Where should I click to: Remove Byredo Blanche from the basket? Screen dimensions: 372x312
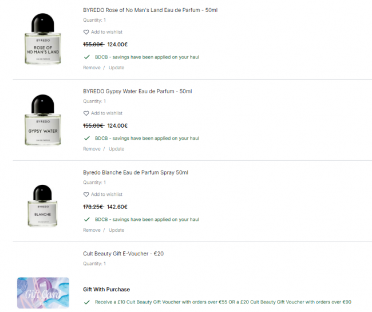(x=92, y=230)
